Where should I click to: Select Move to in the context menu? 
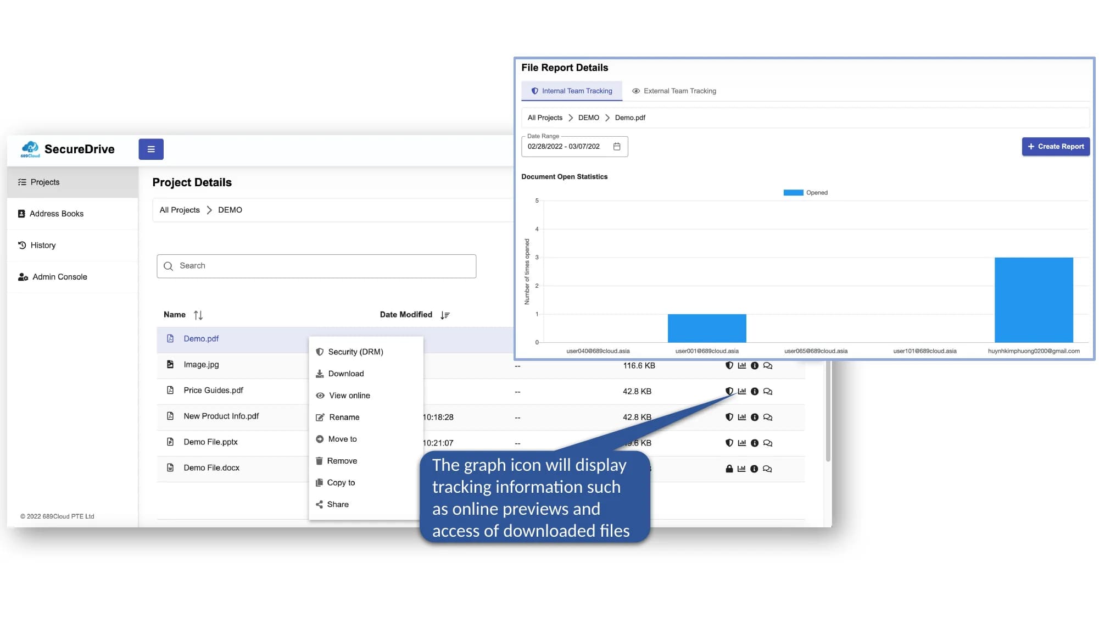(366, 439)
